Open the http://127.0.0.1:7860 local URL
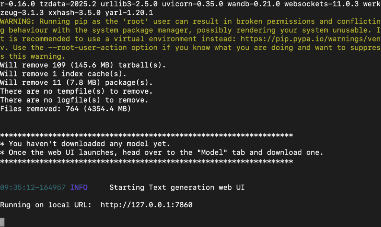Screen dimensions: 381x227 tap(147, 205)
